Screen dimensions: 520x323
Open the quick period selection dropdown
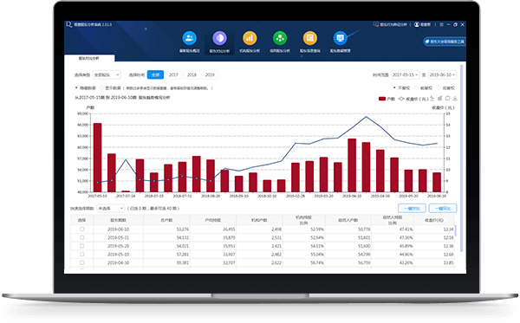coord(110,209)
